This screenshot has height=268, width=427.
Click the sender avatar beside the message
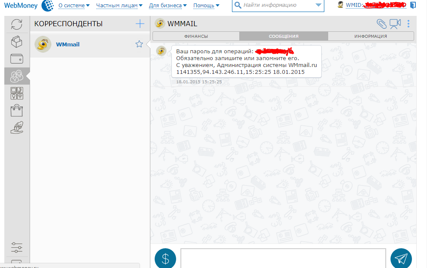point(161,51)
